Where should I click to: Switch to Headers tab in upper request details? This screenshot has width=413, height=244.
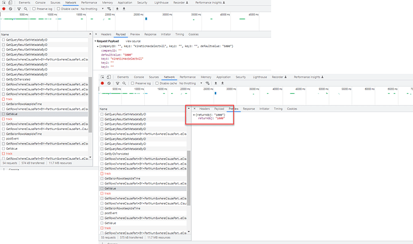pos(106,34)
